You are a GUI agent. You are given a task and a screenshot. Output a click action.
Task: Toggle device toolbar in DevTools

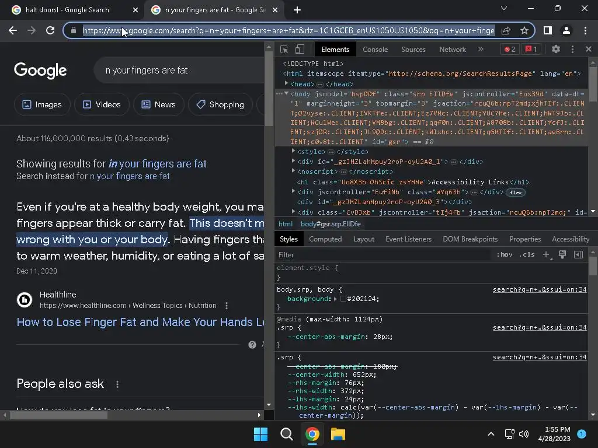pos(300,49)
